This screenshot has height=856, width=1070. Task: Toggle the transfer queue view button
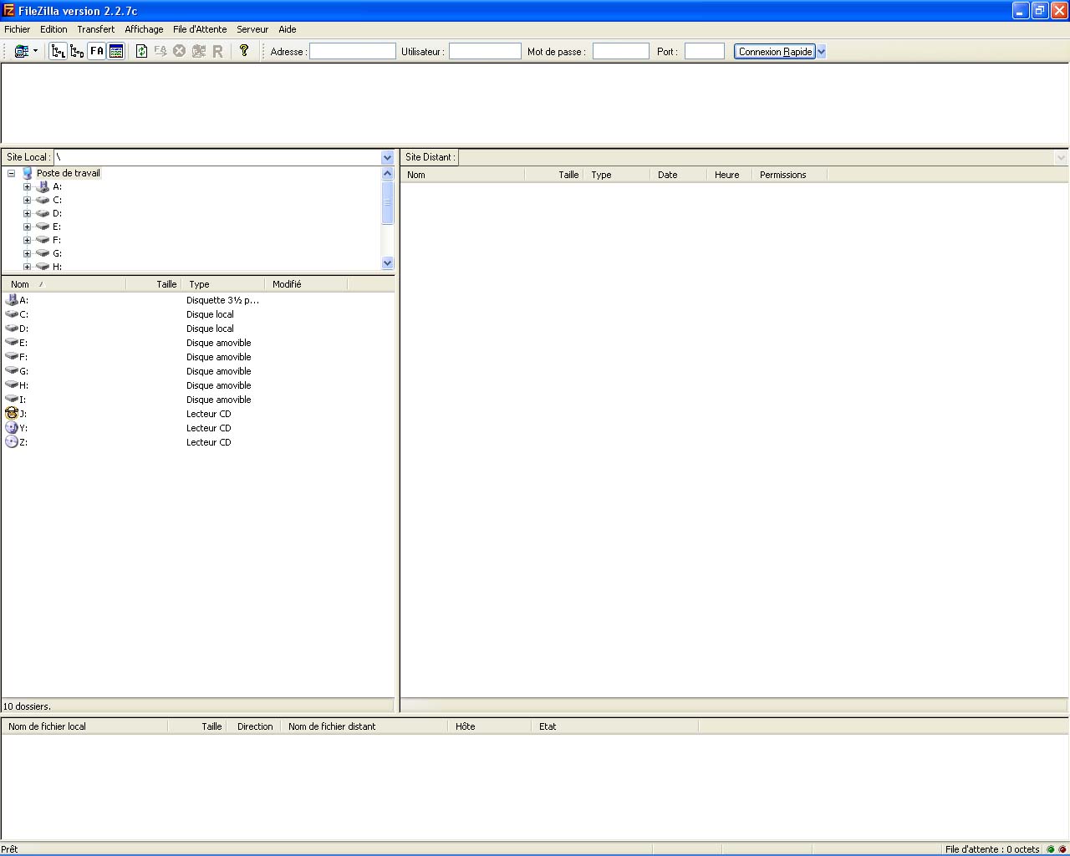pos(116,51)
